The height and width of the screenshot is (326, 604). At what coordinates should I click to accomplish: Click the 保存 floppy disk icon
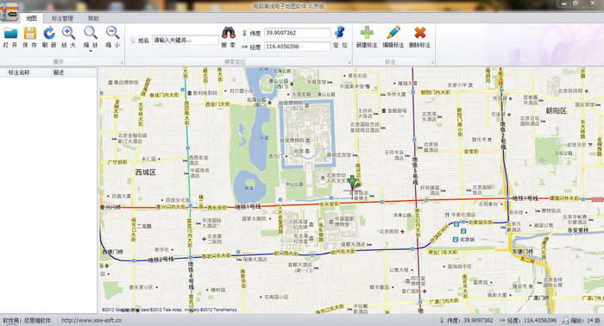[29, 34]
